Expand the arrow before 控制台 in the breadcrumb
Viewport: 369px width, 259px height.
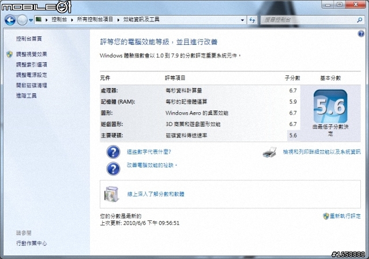[x=47, y=20]
